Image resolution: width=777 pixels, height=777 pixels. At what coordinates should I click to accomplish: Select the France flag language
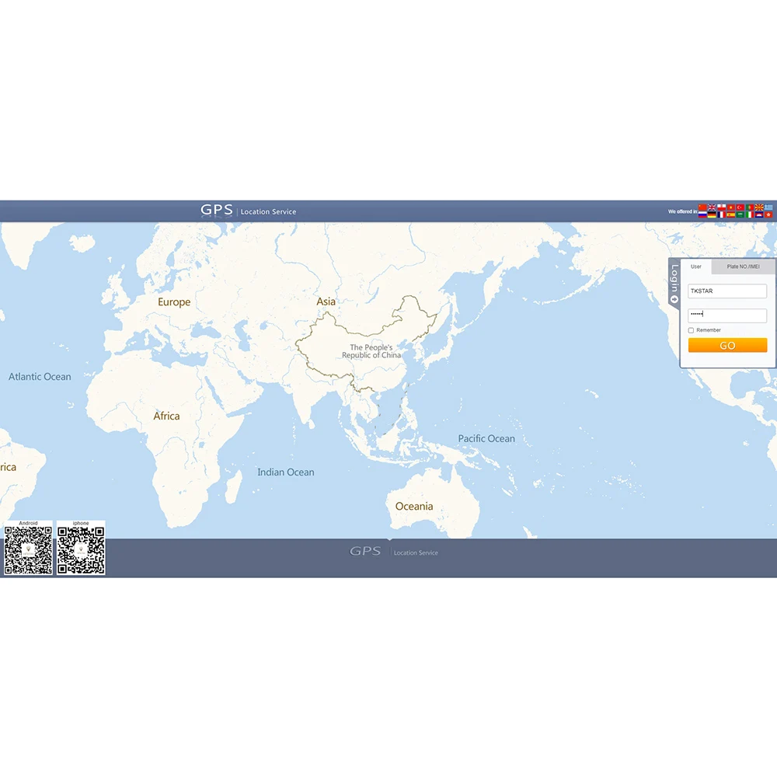[x=722, y=214]
